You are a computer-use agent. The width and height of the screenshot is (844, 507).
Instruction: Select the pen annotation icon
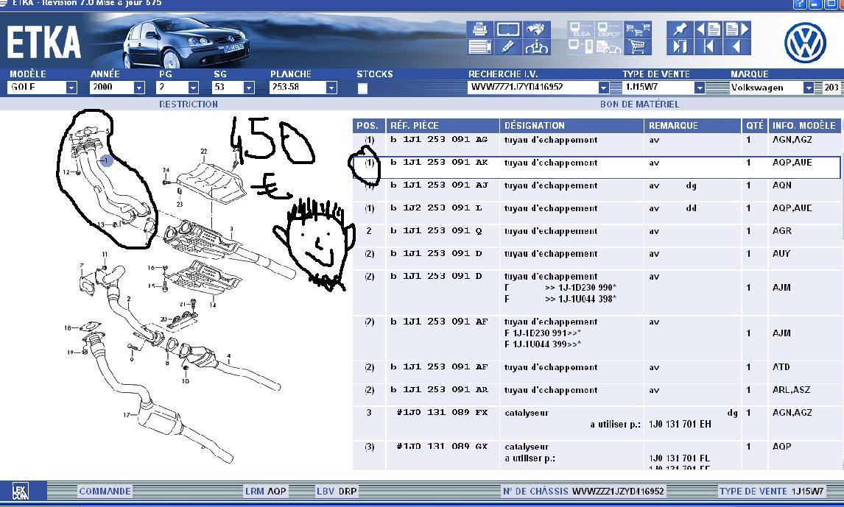507,47
